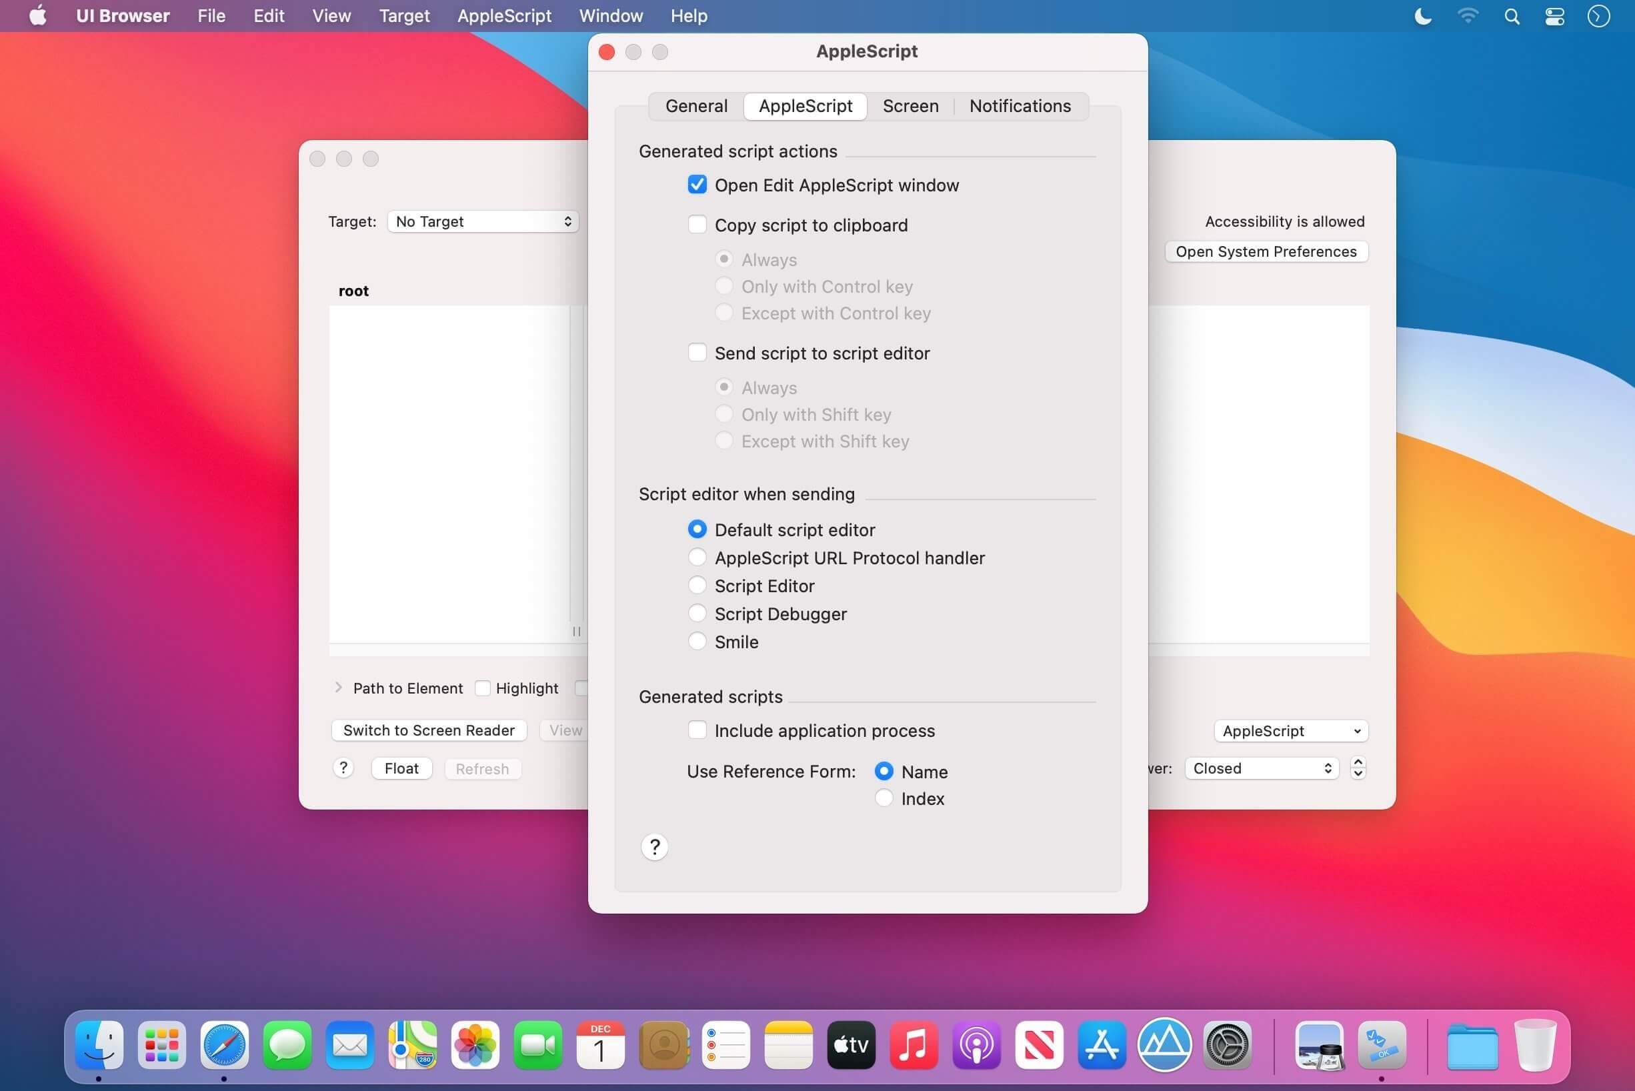Select AppleScript URL Protocol handler option
The height and width of the screenshot is (1091, 1635).
(696, 558)
